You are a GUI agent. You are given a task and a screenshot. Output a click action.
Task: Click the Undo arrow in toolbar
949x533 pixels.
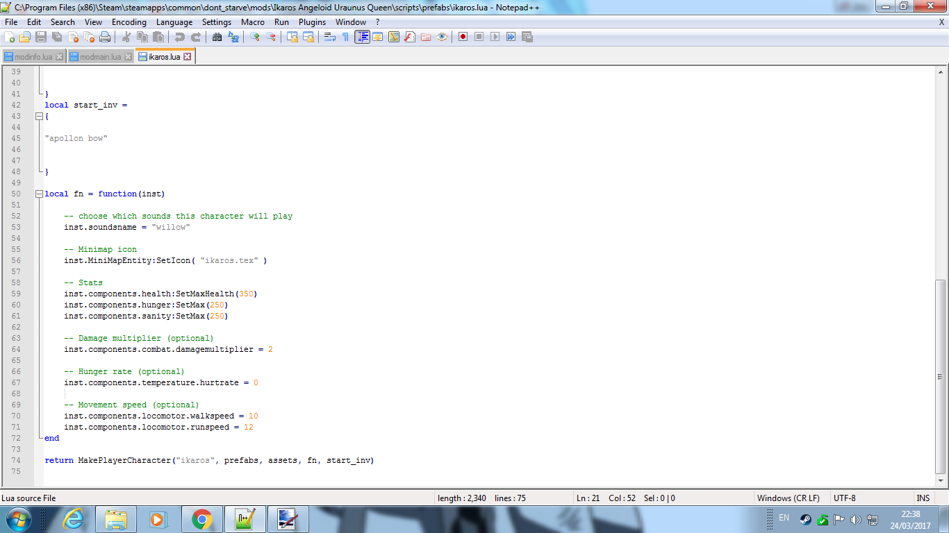coord(180,37)
